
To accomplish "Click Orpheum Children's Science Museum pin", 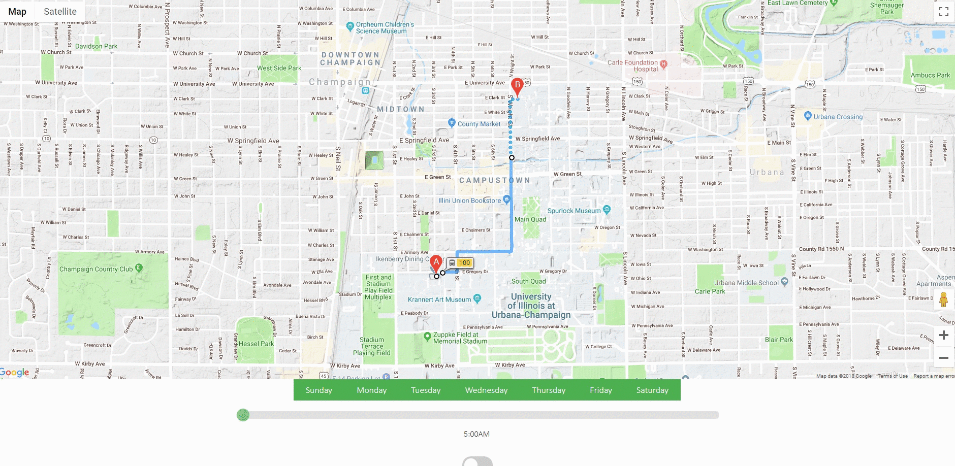I will coord(350,26).
